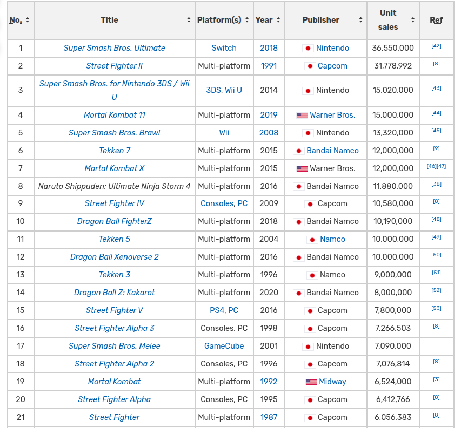The height and width of the screenshot is (428, 461).
Task: Open Tekken 3 link
Action: click(115, 275)
